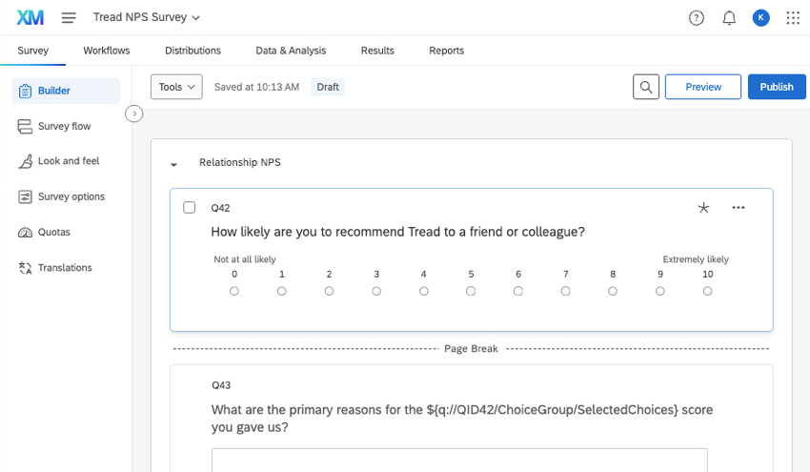Select NPS score 3 radio button
The width and height of the screenshot is (810, 472).
click(x=376, y=291)
